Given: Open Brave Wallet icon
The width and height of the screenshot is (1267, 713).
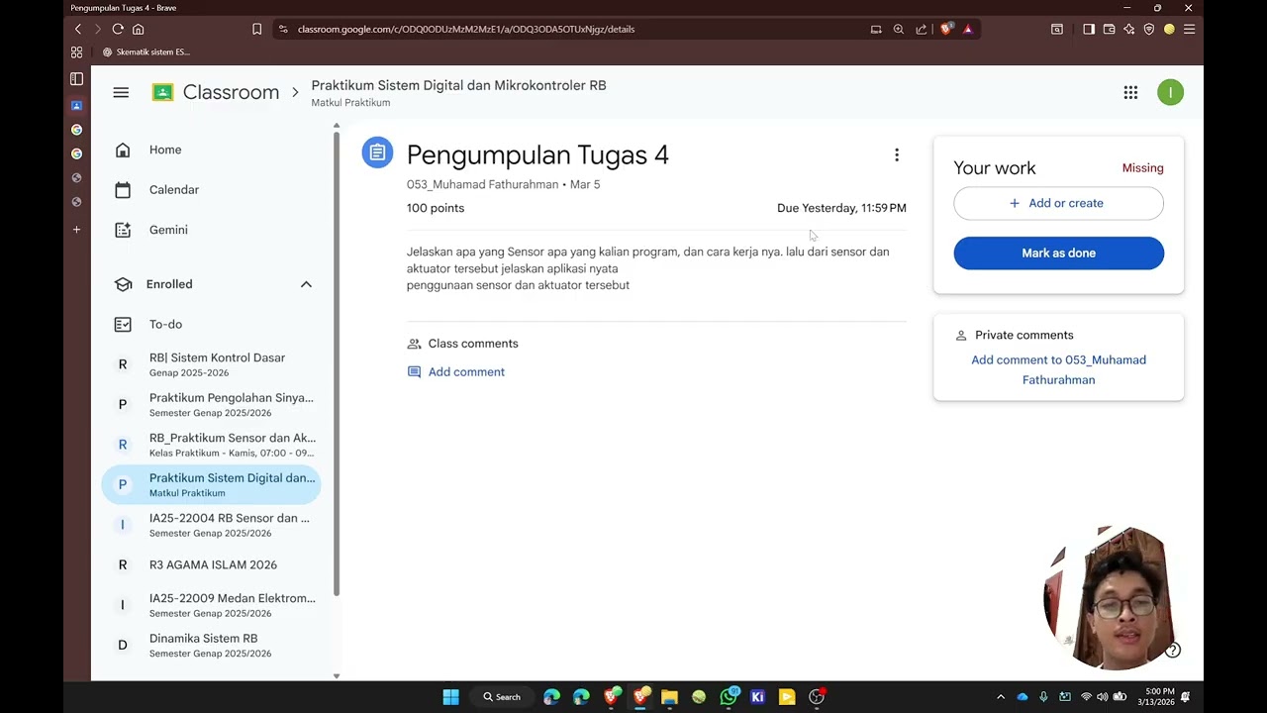Looking at the screenshot, I should (1109, 29).
